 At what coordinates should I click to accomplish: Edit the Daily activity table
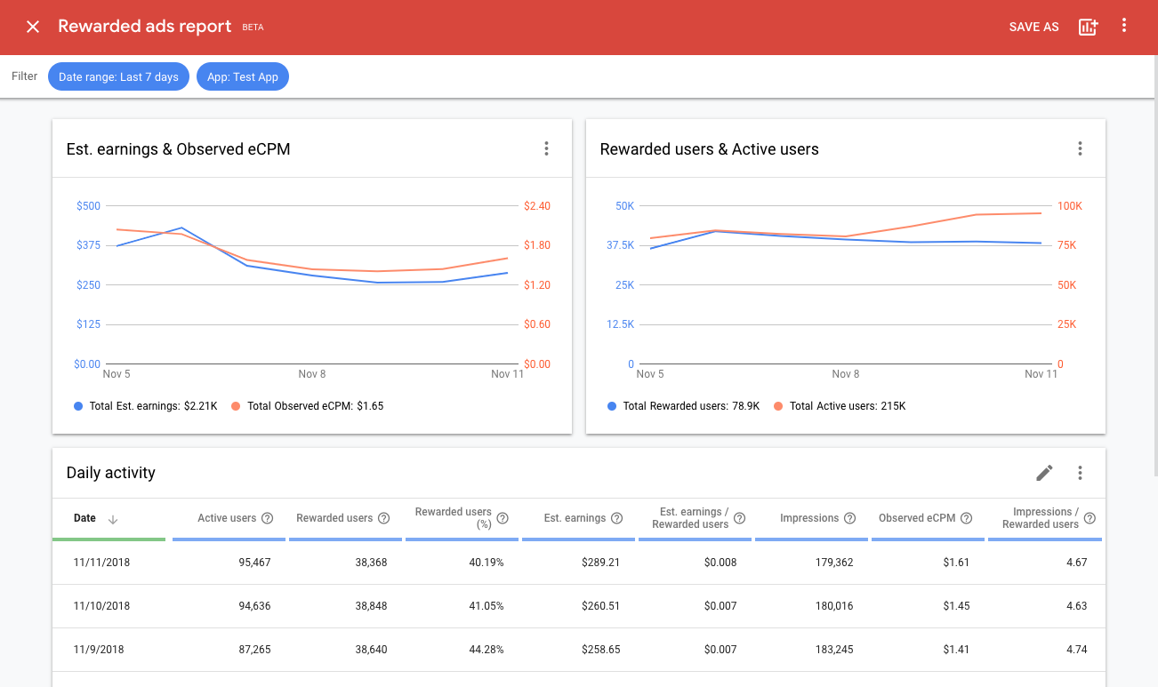coord(1044,473)
